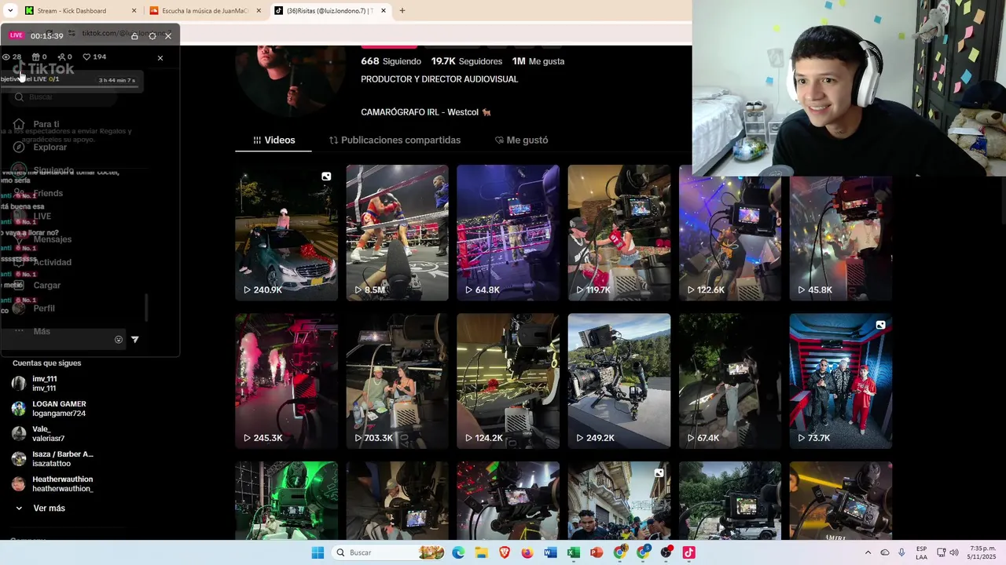Click the lock icon in the live overlay

(x=134, y=36)
